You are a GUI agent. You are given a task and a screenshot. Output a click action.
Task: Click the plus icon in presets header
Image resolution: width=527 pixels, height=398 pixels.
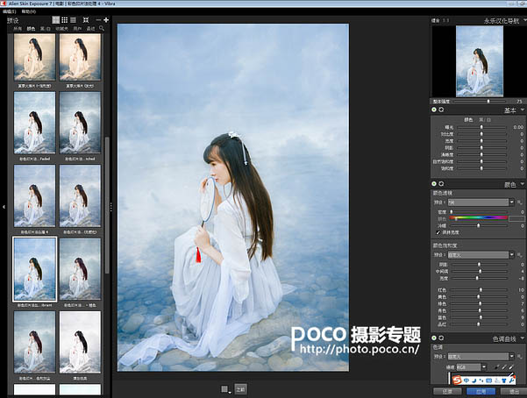tap(106, 20)
